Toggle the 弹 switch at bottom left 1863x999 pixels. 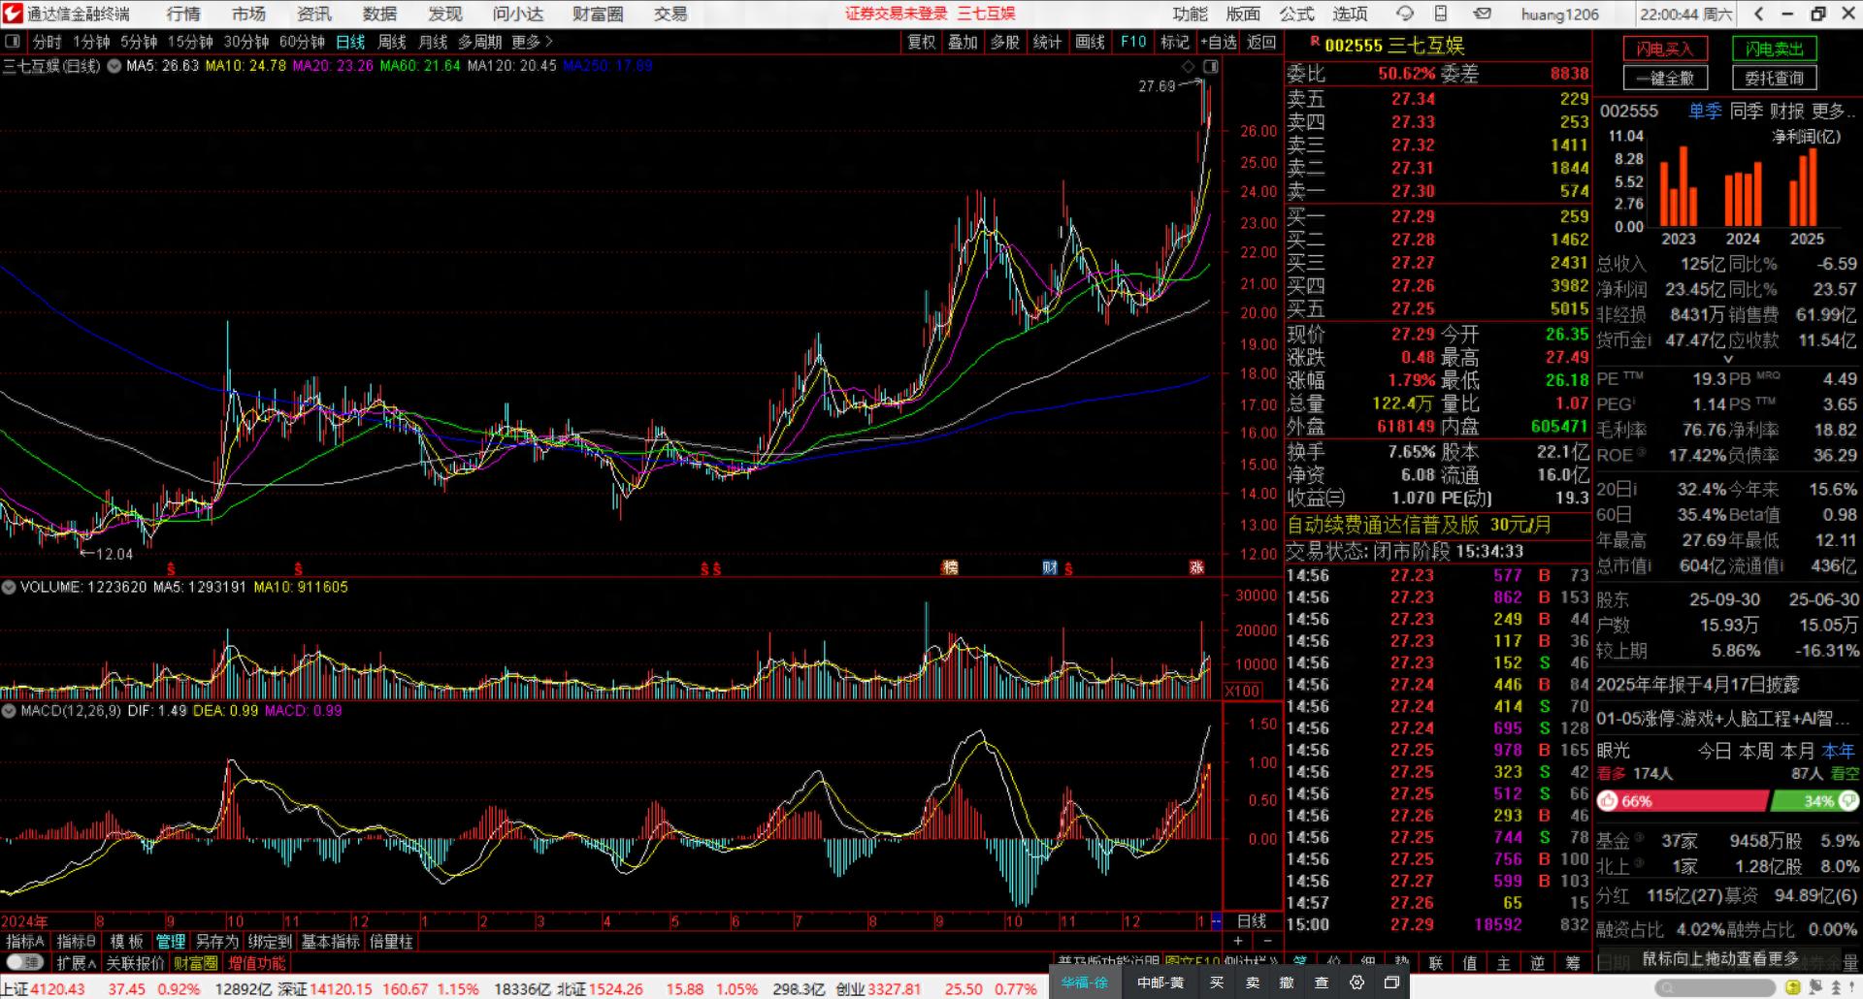tap(25, 962)
